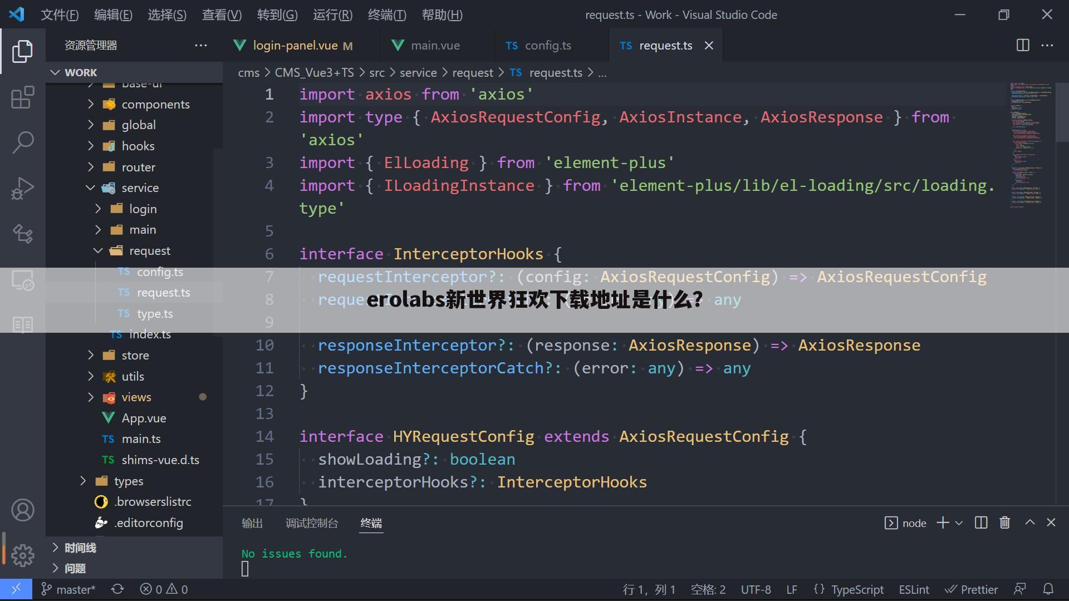Click the src breadcrumb segment
The width and height of the screenshot is (1069, 601).
point(377,72)
